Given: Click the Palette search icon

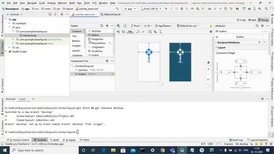Looking at the screenshot, I should pyautogui.click(x=102, y=26).
